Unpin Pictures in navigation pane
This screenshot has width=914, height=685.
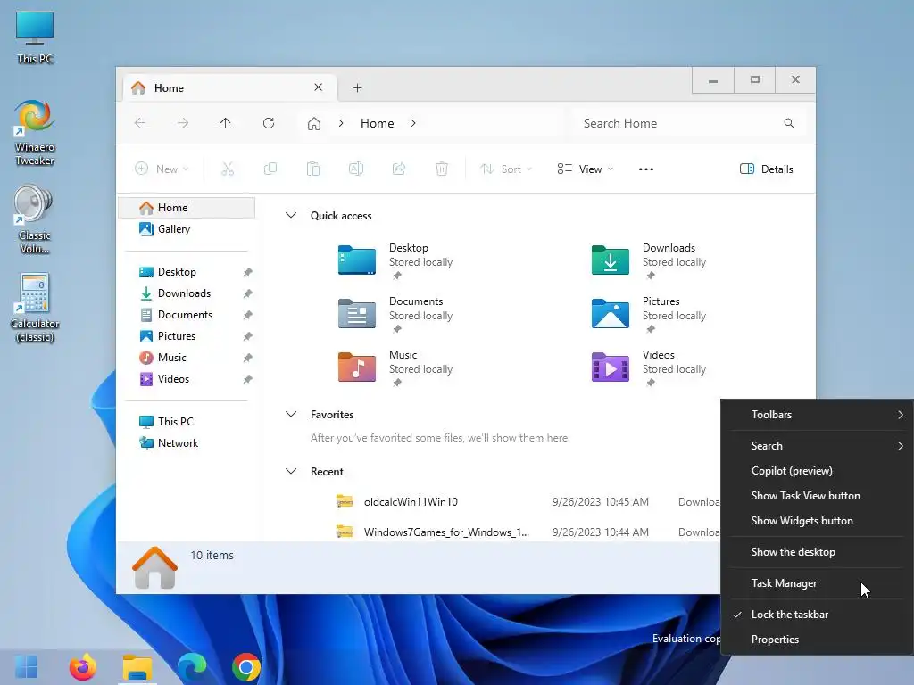248,336
